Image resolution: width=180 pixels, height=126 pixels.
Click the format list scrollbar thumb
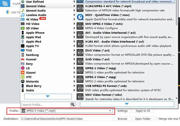(x=177, y=13)
